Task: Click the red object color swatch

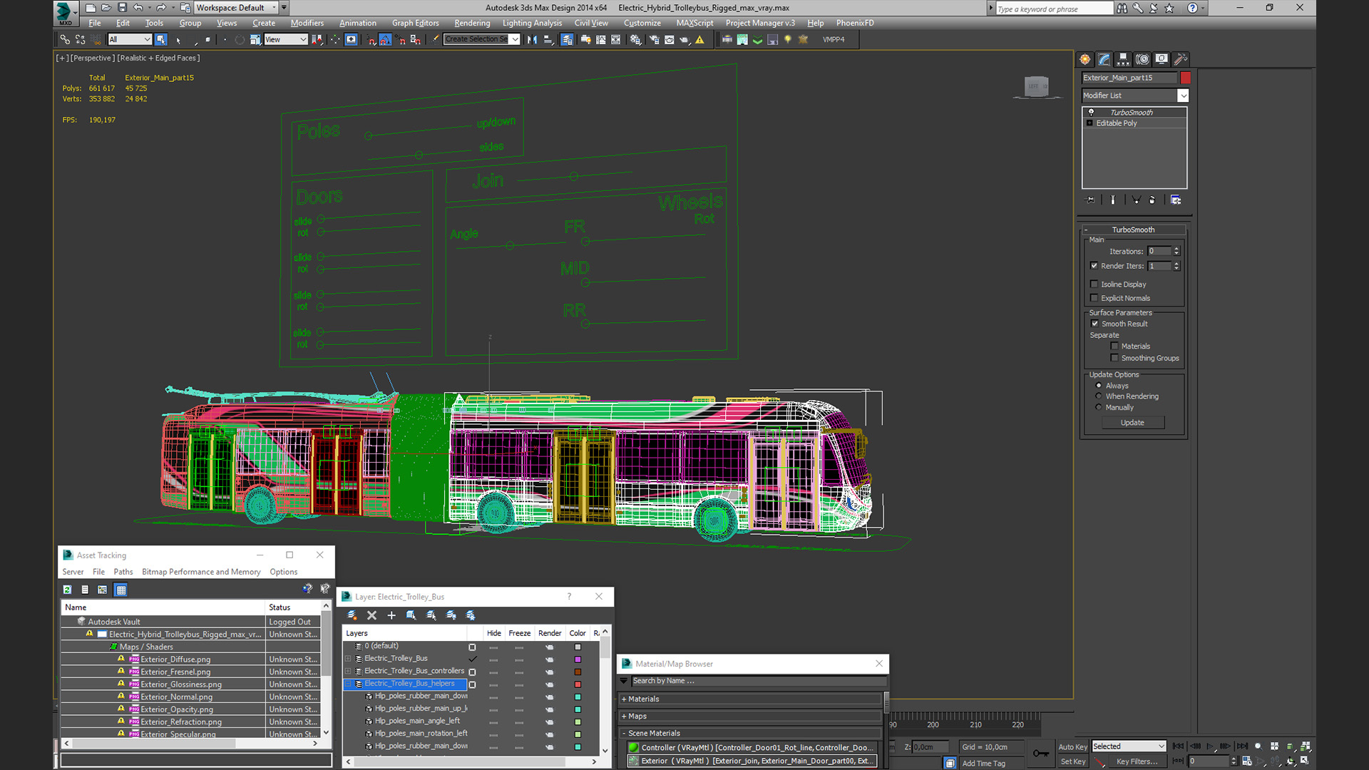Action: point(1185,78)
